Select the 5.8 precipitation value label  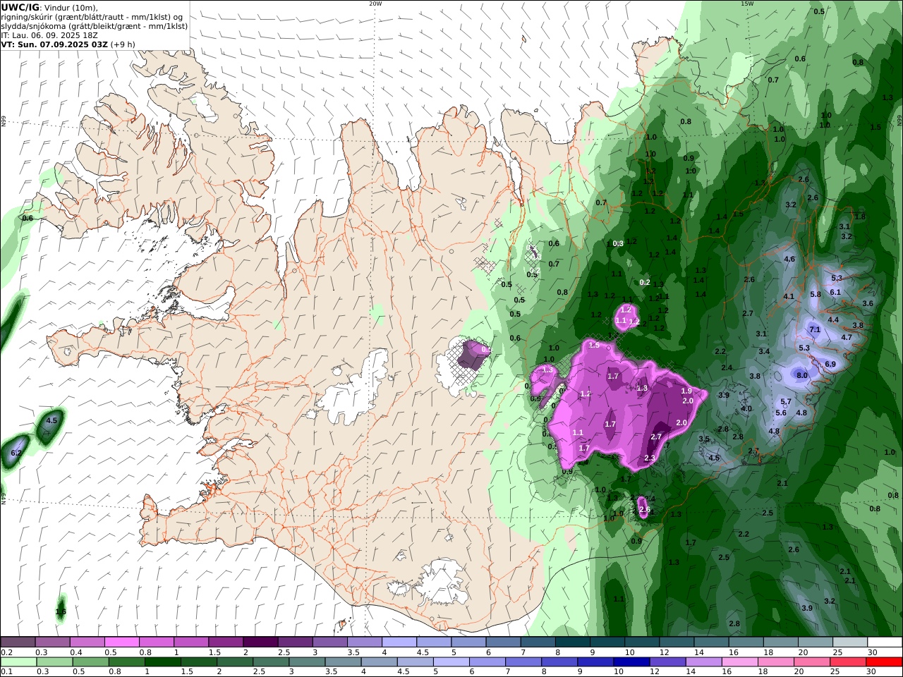tap(816, 294)
